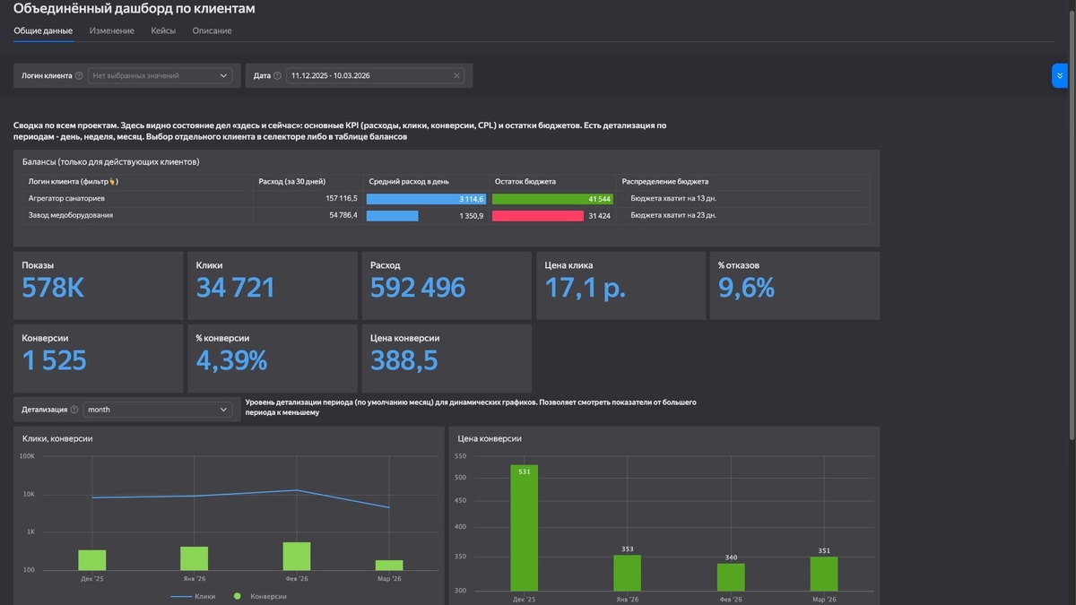The image size is (1076, 605).
Task: Filter by client Агрегатор санаториев
Action: tap(68, 198)
